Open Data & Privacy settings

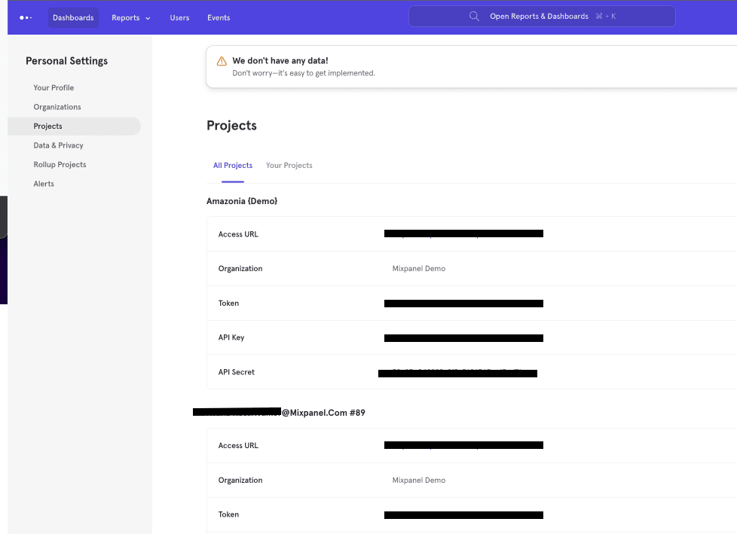[57, 145]
